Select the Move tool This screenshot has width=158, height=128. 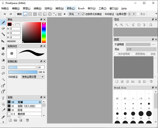3,41
